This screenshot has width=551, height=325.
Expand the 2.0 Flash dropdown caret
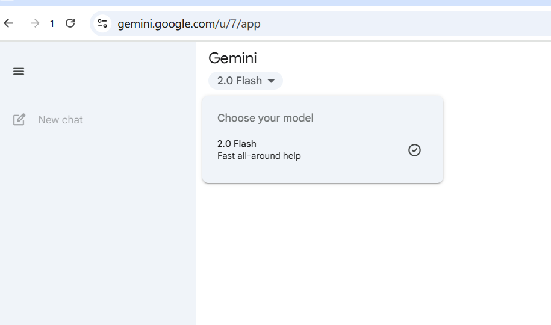click(x=271, y=81)
